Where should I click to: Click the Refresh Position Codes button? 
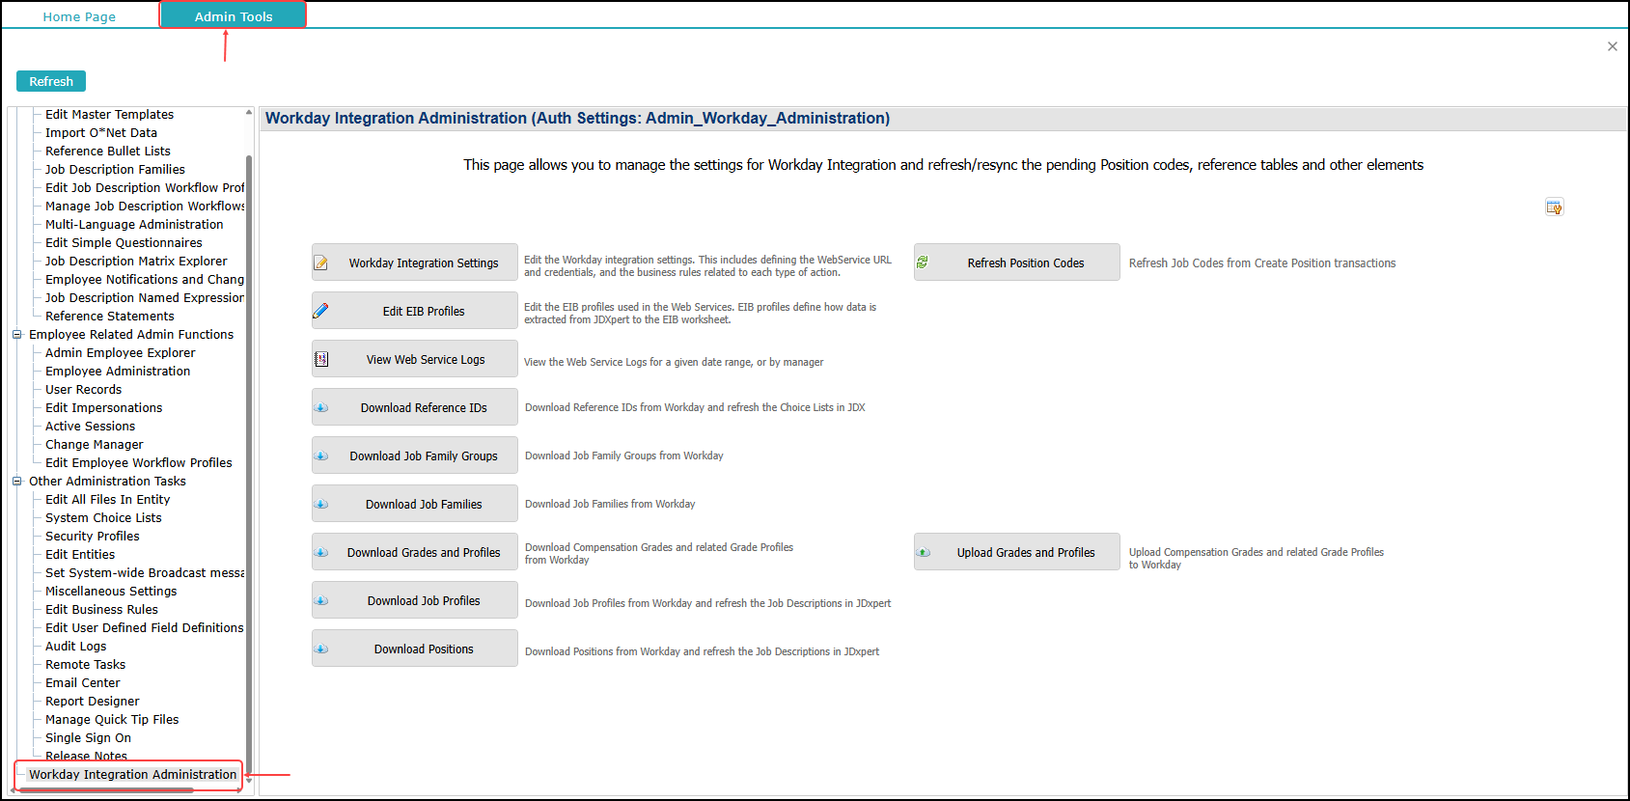point(1017,262)
